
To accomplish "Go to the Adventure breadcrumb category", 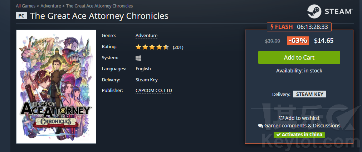I will point(51,6).
